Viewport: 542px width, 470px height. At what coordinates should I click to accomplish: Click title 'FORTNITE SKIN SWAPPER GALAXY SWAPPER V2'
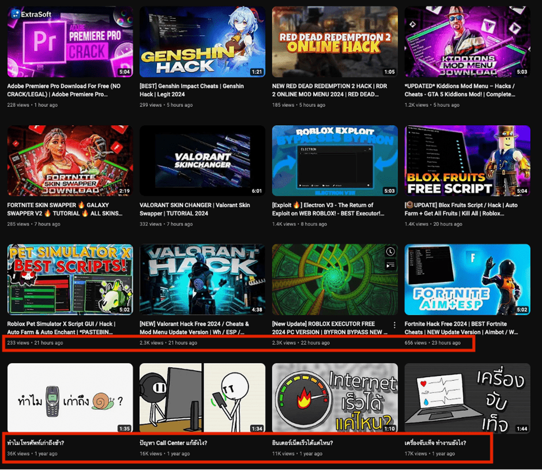click(65, 209)
